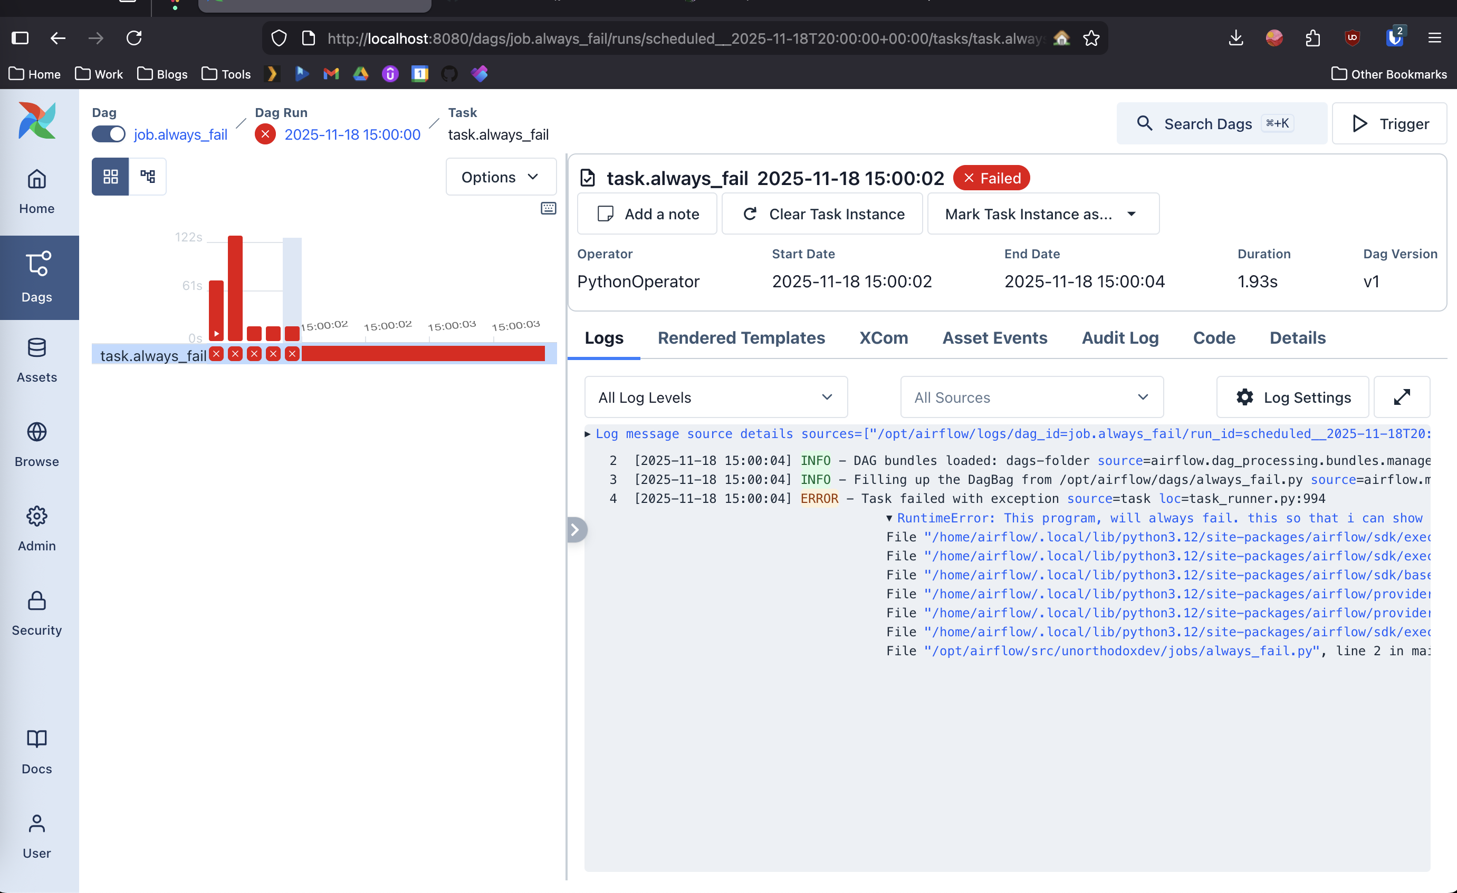Expand Log message source details
Screen dimensions: 1457x893
click(x=587, y=434)
